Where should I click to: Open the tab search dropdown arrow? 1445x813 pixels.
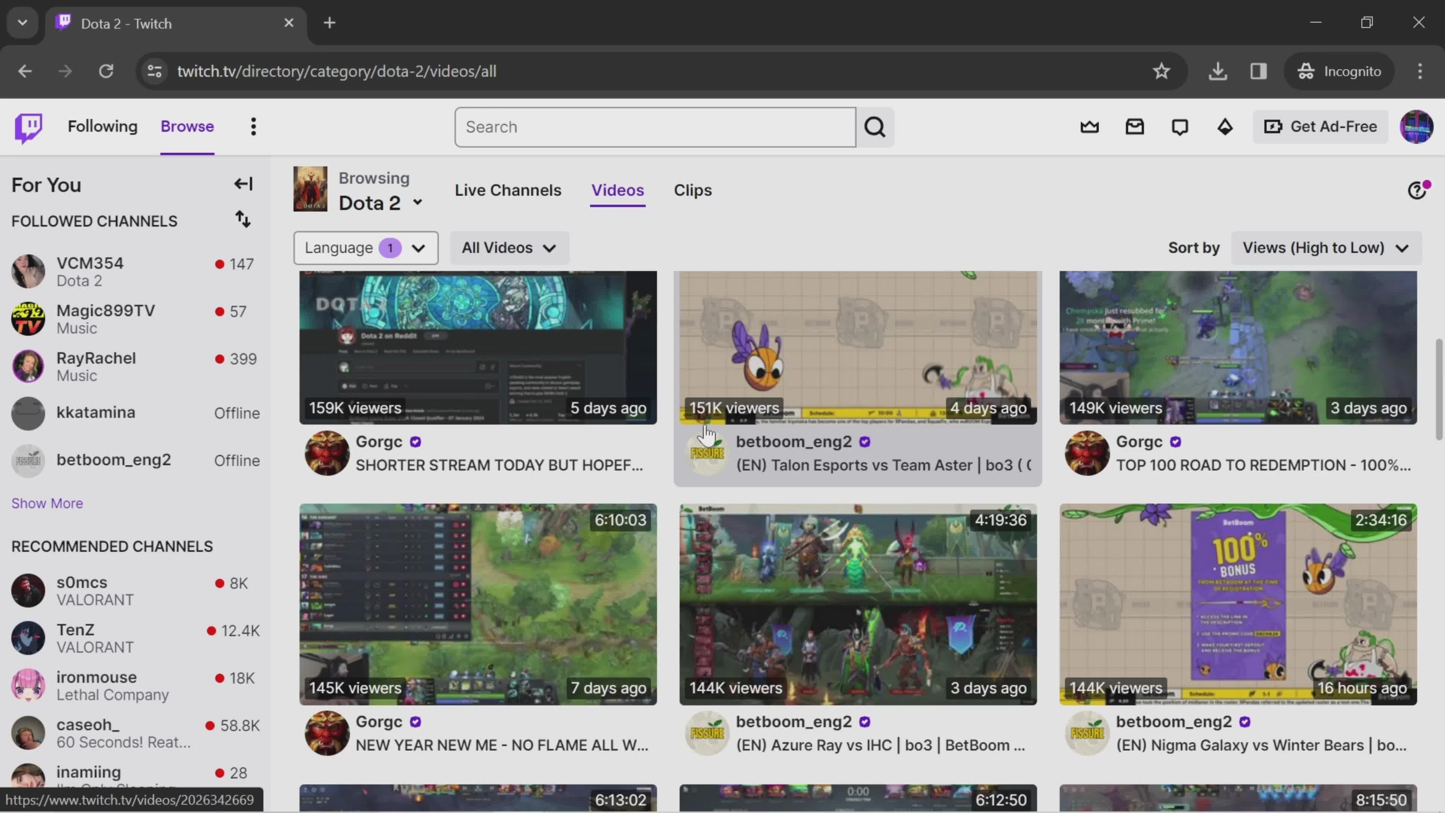tap(23, 23)
